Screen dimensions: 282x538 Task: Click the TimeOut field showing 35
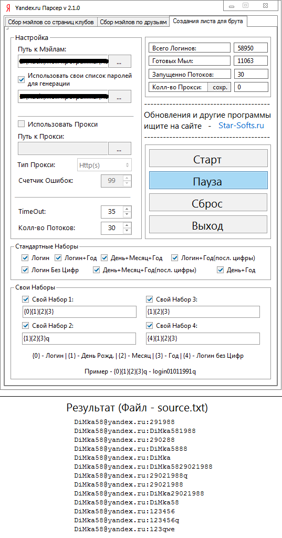[x=112, y=212]
